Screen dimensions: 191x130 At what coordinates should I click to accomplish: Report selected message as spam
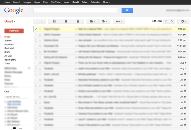66,21
